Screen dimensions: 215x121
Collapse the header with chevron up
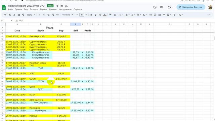click(209, 15)
